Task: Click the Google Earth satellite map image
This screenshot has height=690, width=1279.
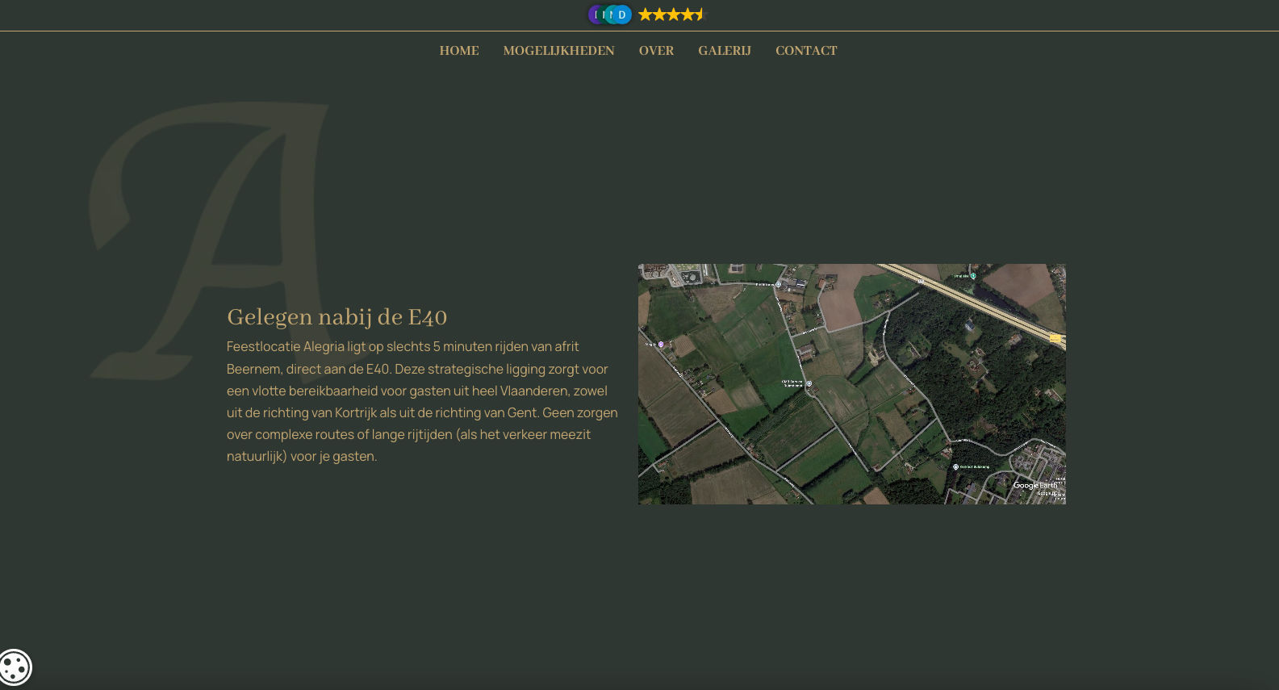Action: pyautogui.click(x=851, y=384)
